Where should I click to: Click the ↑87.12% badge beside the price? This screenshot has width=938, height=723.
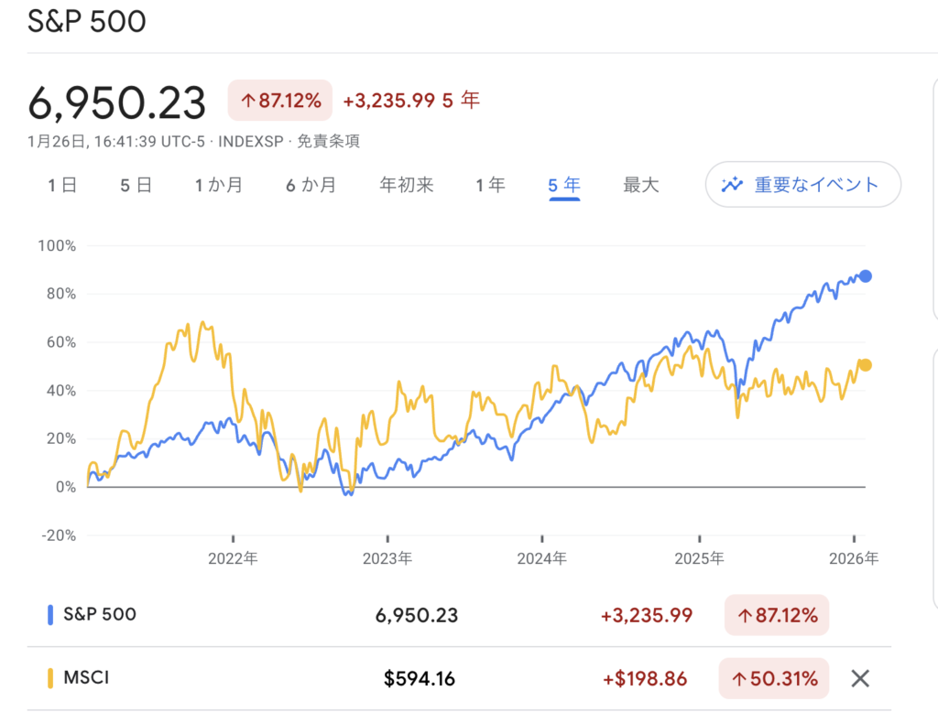tap(278, 101)
